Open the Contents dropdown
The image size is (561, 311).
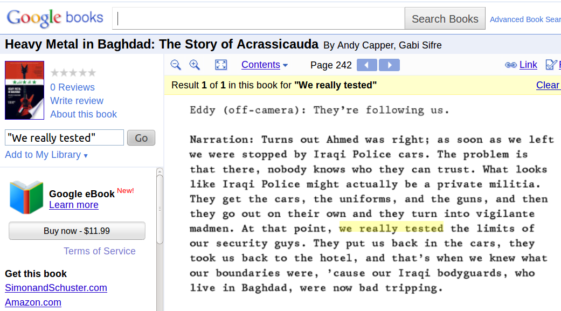tap(265, 65)
